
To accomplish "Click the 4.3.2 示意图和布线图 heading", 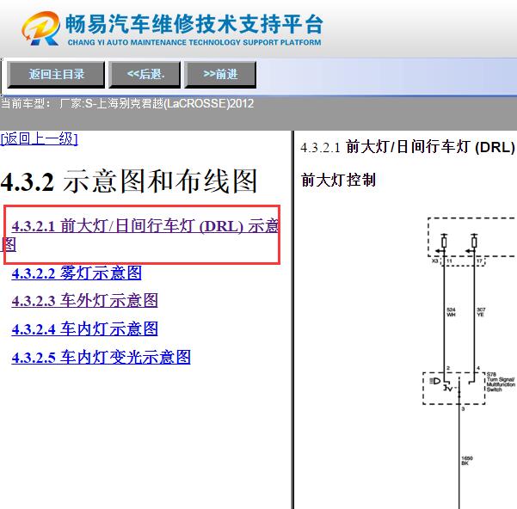I will (x=129, y=181).
